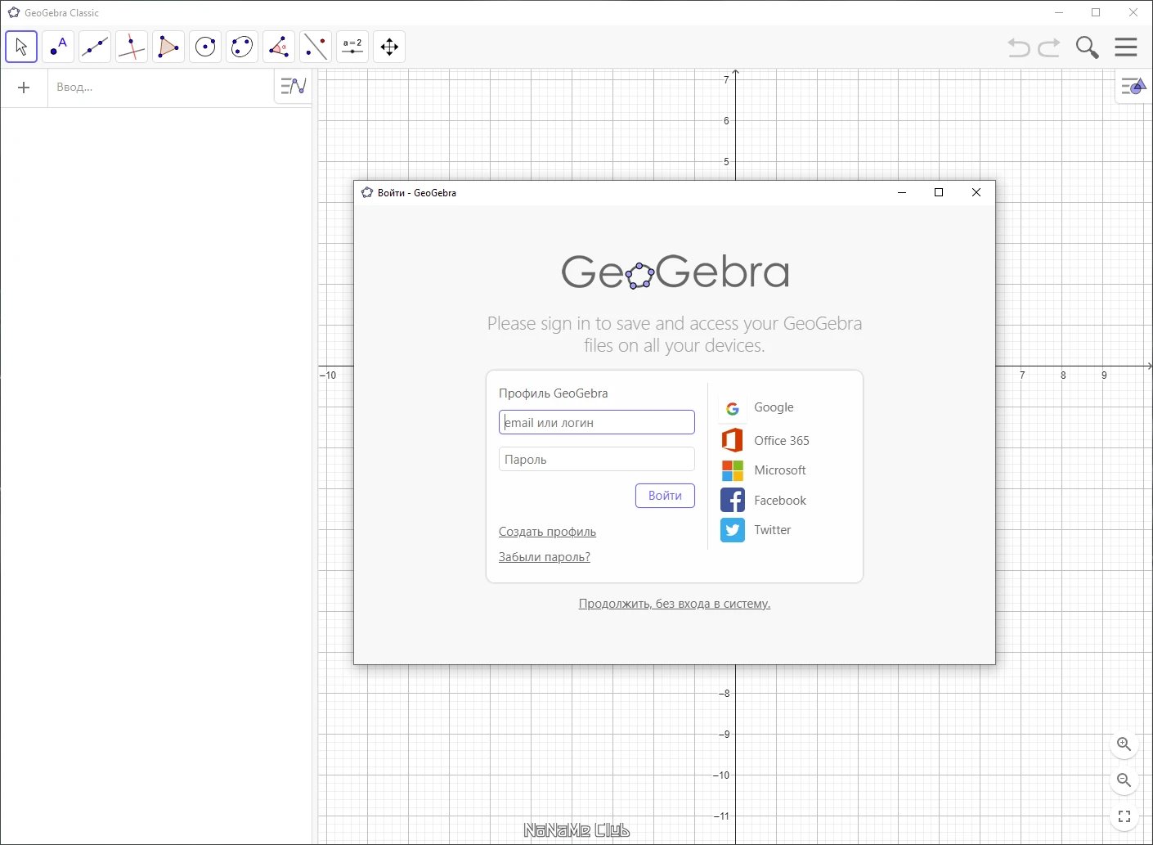This screenshot has height=845, width=1153.
Task: Toggle the Graphics view style bar
Action: point(1133,86)
